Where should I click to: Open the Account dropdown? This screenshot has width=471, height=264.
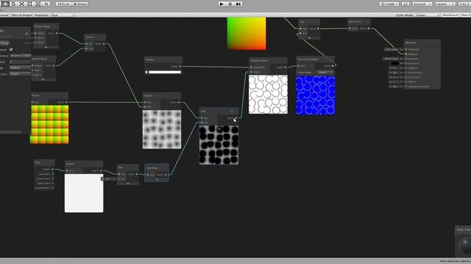[422, 4]
